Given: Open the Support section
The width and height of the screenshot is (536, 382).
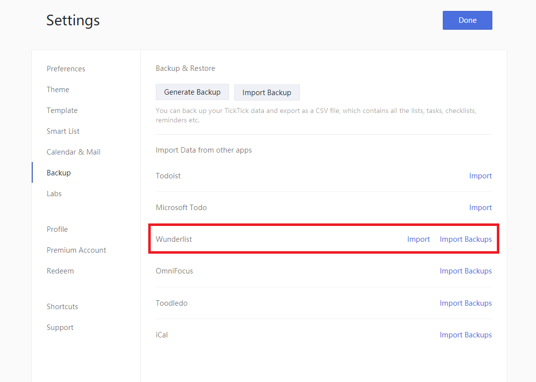Looking at the screenshot, I should (60, 327).
